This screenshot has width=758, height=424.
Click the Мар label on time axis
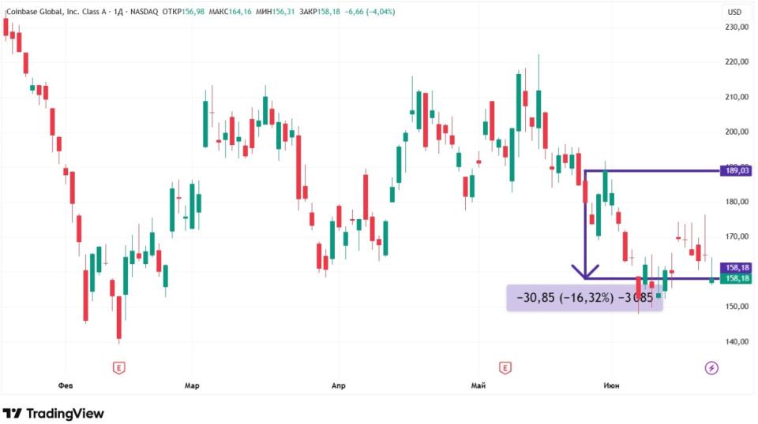[192, 385]
